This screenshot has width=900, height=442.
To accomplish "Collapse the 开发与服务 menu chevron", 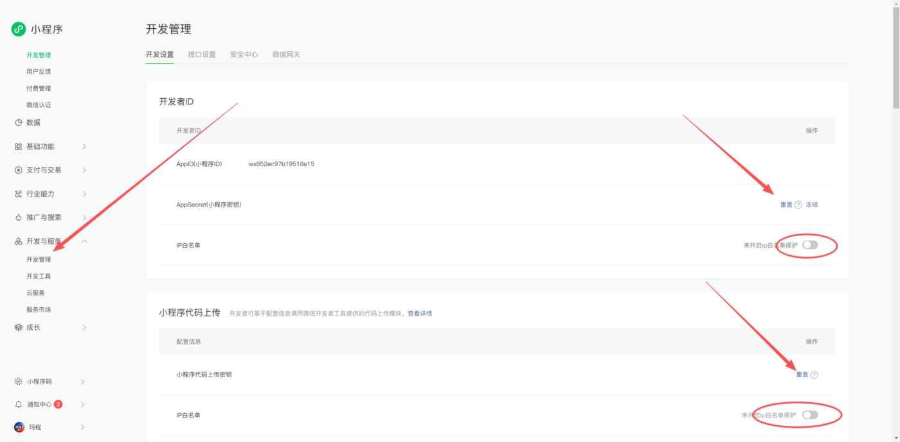I will point(84,241).
